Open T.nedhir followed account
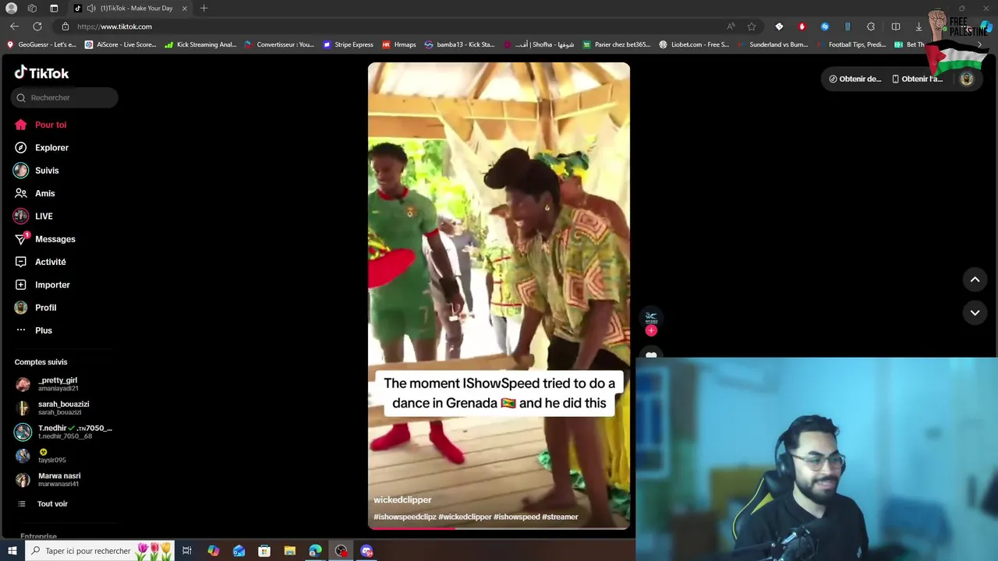Screen dimensions: 998x561 pos(64,432)
